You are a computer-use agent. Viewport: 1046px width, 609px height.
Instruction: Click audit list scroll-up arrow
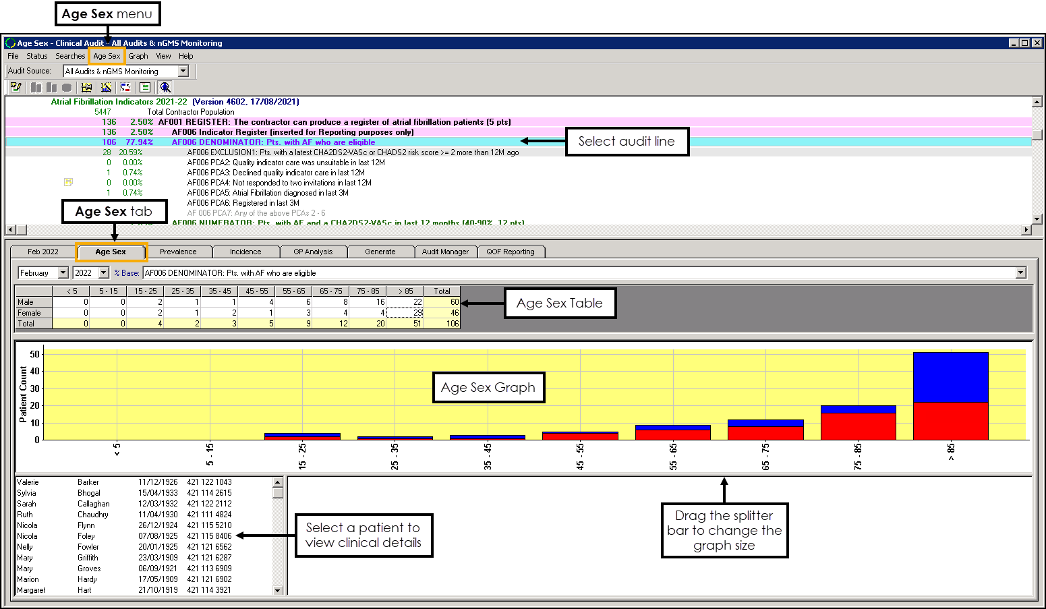coord(1037,103)
